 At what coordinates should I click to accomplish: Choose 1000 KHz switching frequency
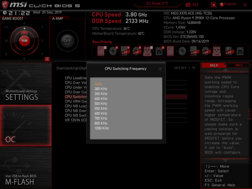(x=102, y=128)
